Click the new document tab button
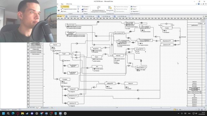Image resolution: width=207 pixels, height=116 pixels. click(131, 16)
